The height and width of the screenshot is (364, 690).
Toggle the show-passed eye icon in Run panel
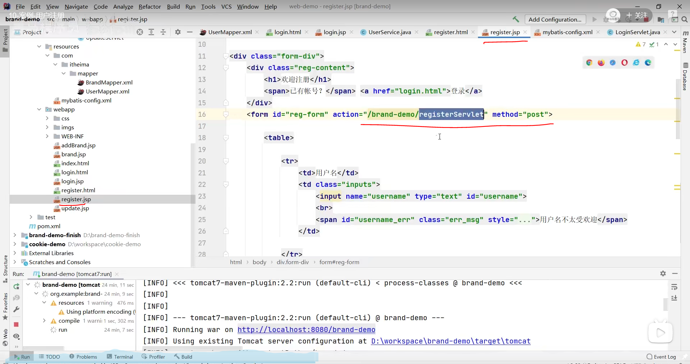(16, 336)
